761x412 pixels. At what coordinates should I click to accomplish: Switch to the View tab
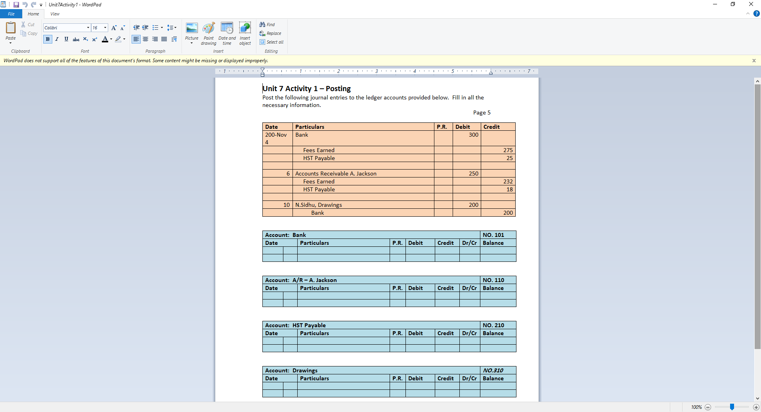[x=54, y=14]
